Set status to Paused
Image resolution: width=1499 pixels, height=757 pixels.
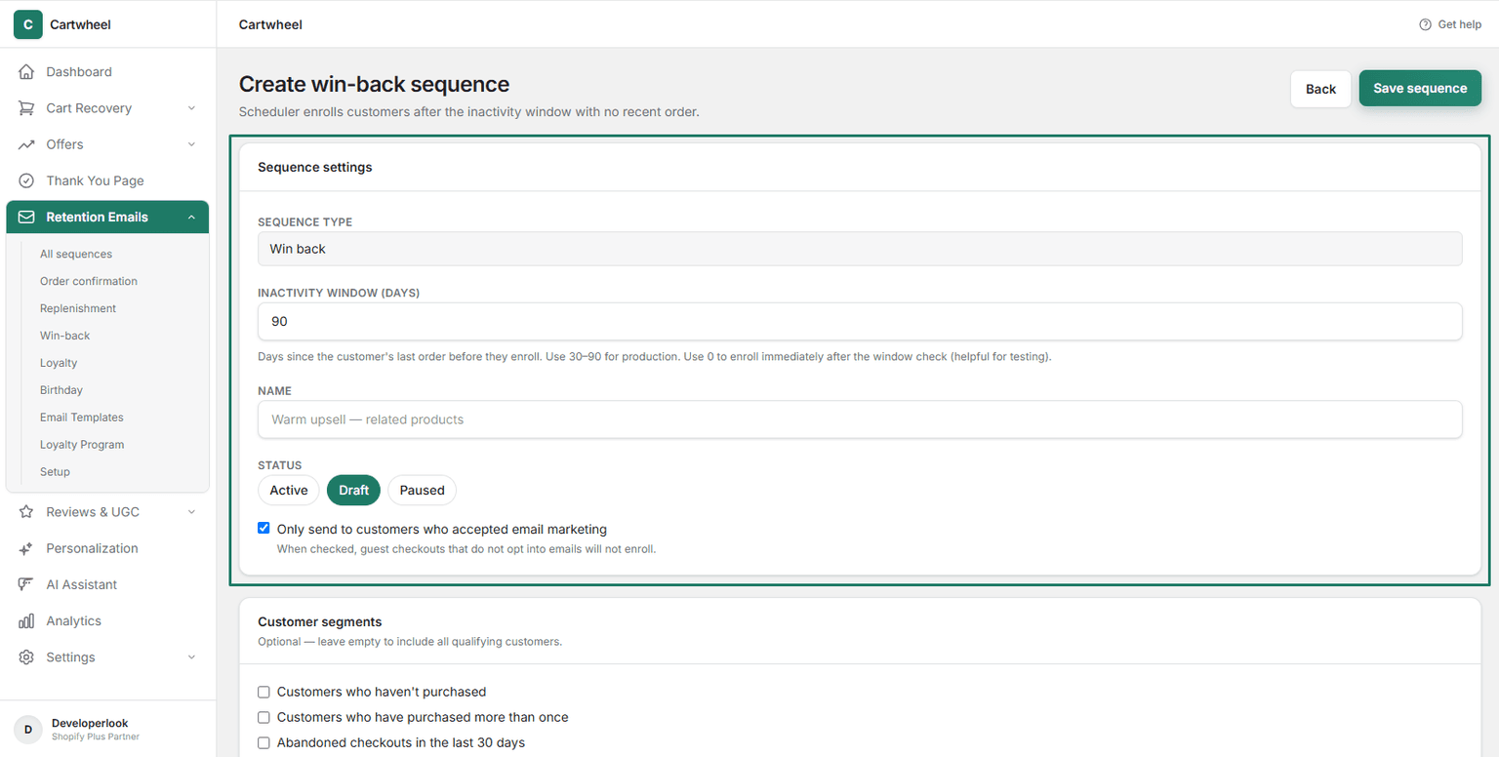pyautogui.click(x=422, y=491)
